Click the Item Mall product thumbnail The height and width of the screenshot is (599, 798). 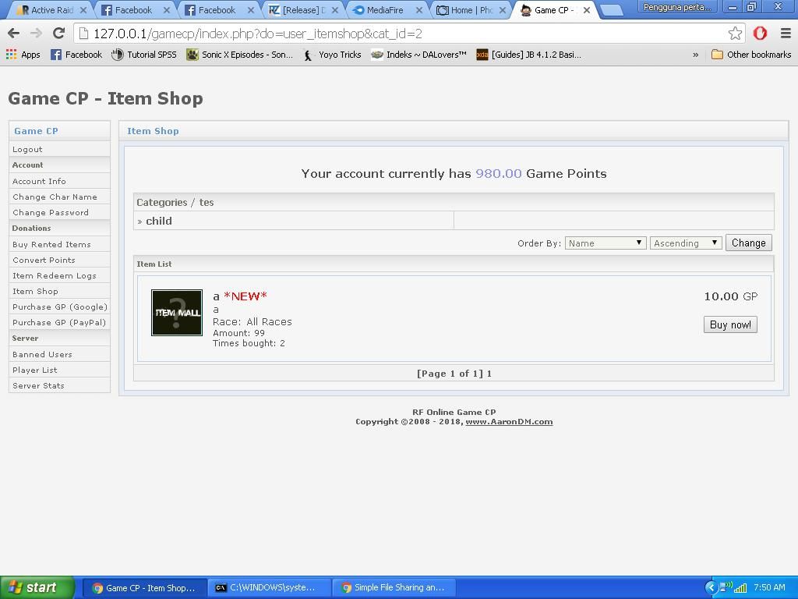177,313
